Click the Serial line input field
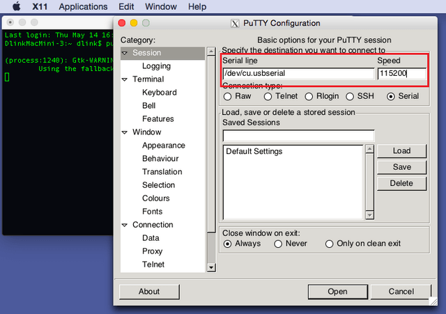The height and width of the screenshot is (314, 446). (298, 73)
